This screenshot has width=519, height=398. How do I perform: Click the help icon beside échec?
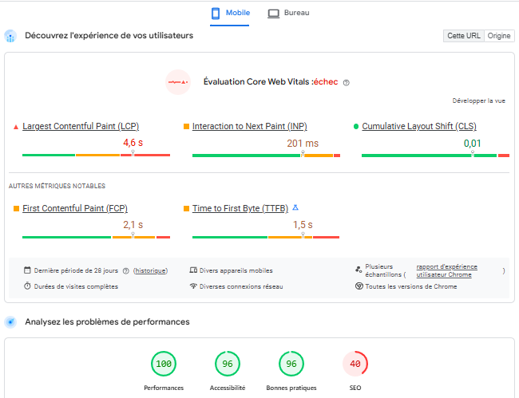(346, 82)
